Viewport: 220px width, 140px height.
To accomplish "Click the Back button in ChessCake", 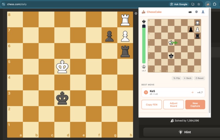I will (x=188, y=78).
